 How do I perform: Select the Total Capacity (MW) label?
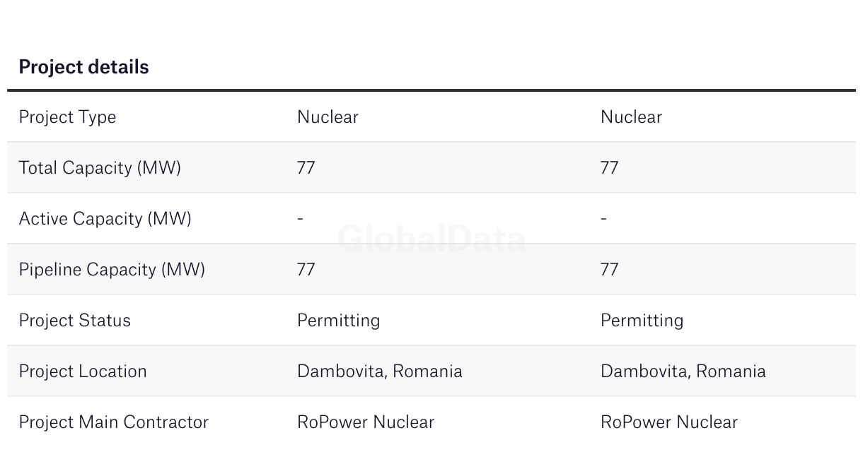click(x=100, y=168)
